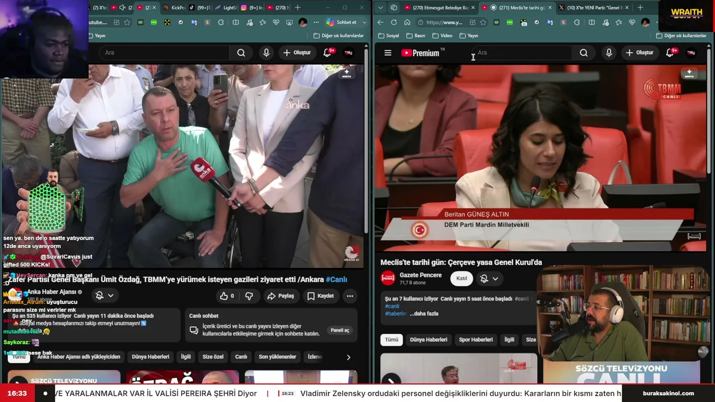Open the #Canlı hashtag in Anka video title

(x=336, y=279)
